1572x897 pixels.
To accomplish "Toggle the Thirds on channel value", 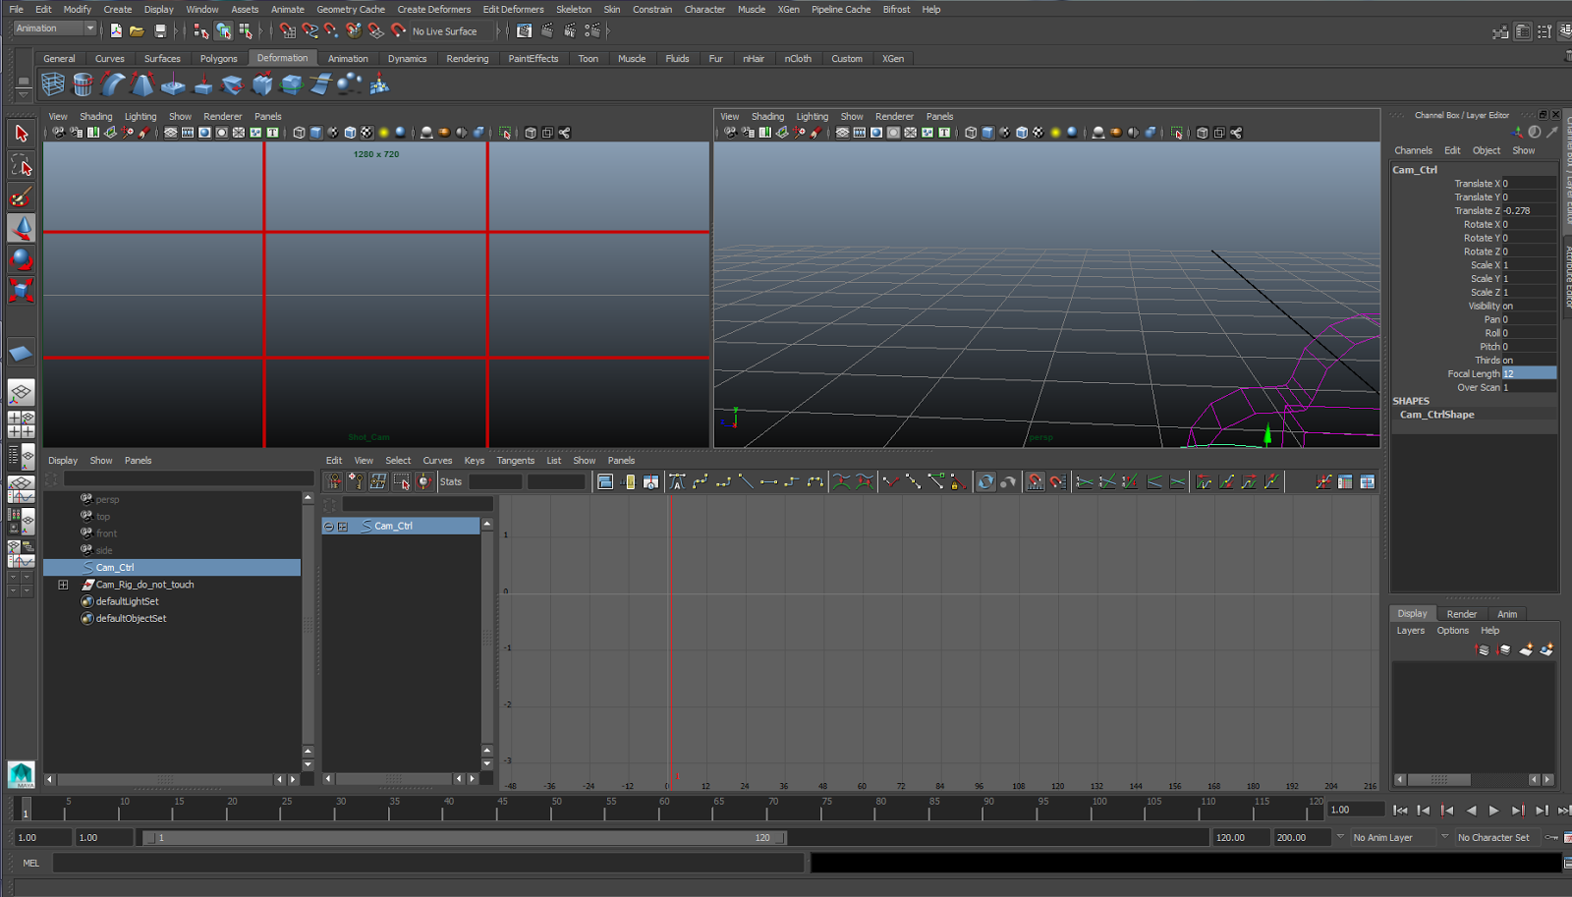I will [1529, 361].
